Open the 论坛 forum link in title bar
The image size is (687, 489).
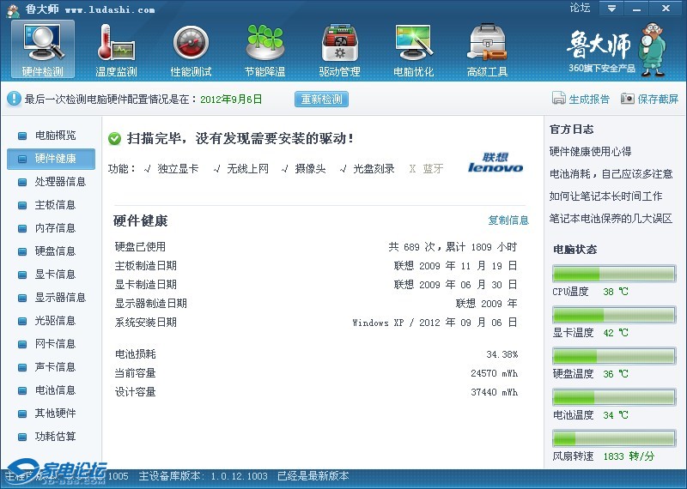point(580,9)
